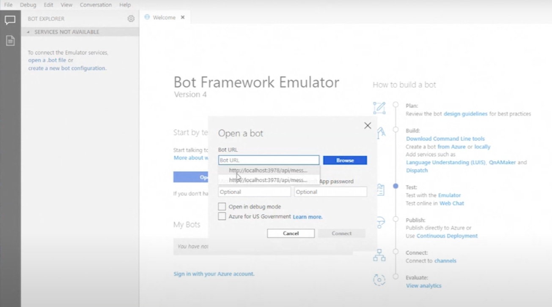Open the bot chat sidebar icon
Viewport: 552px width, 307px height.
point(10,20)
